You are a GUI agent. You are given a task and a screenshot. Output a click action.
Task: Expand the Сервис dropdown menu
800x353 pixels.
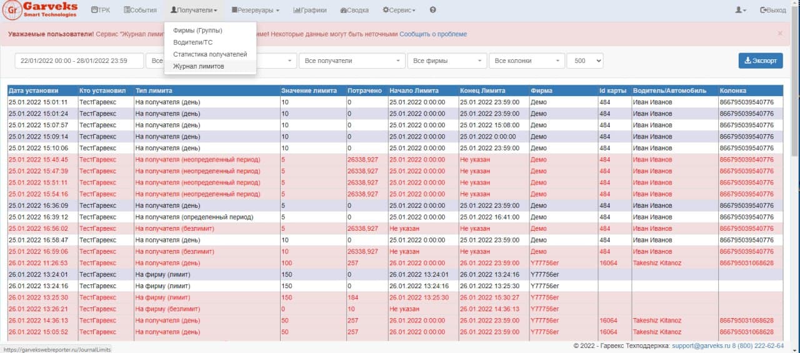pyautogui.click(x=399, y=10)
